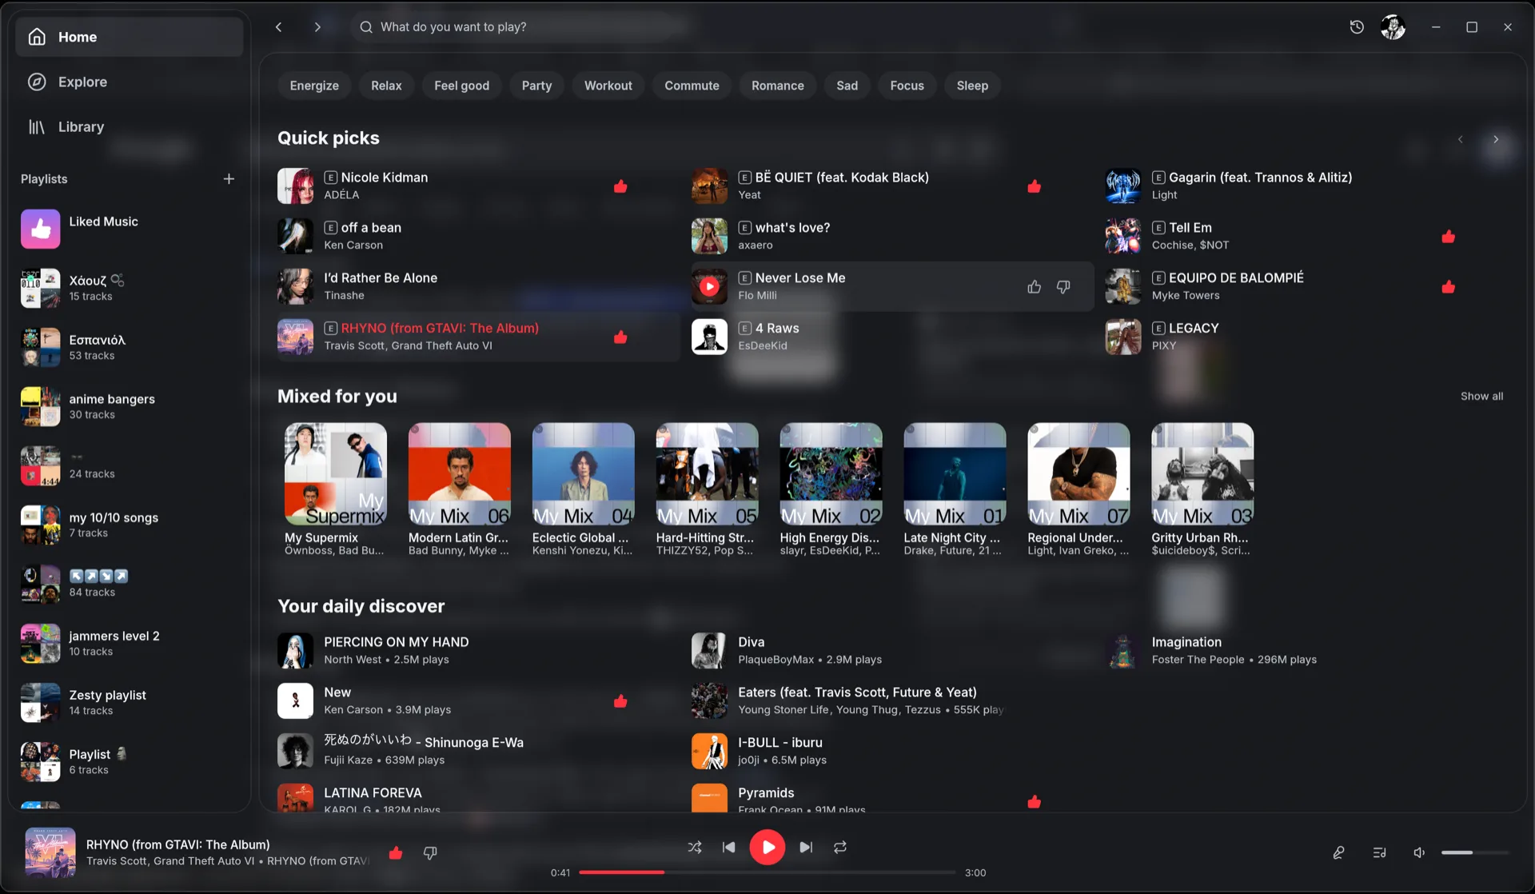The width and height of the screenshot is (1535, 894).
Task: Open the Library page
Action: [129, 127]
